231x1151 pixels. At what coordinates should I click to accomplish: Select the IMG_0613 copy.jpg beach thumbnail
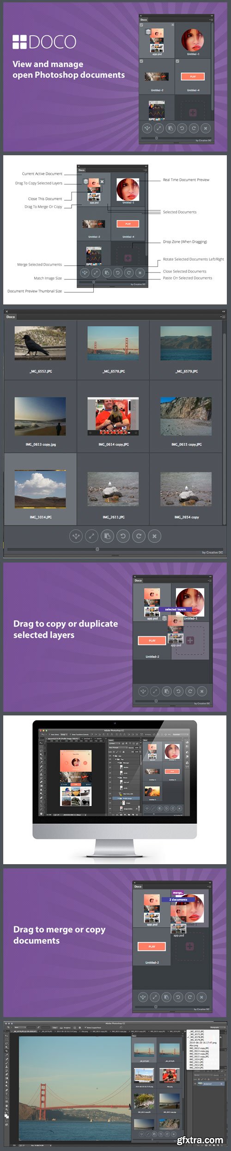[x=40, y=416]
